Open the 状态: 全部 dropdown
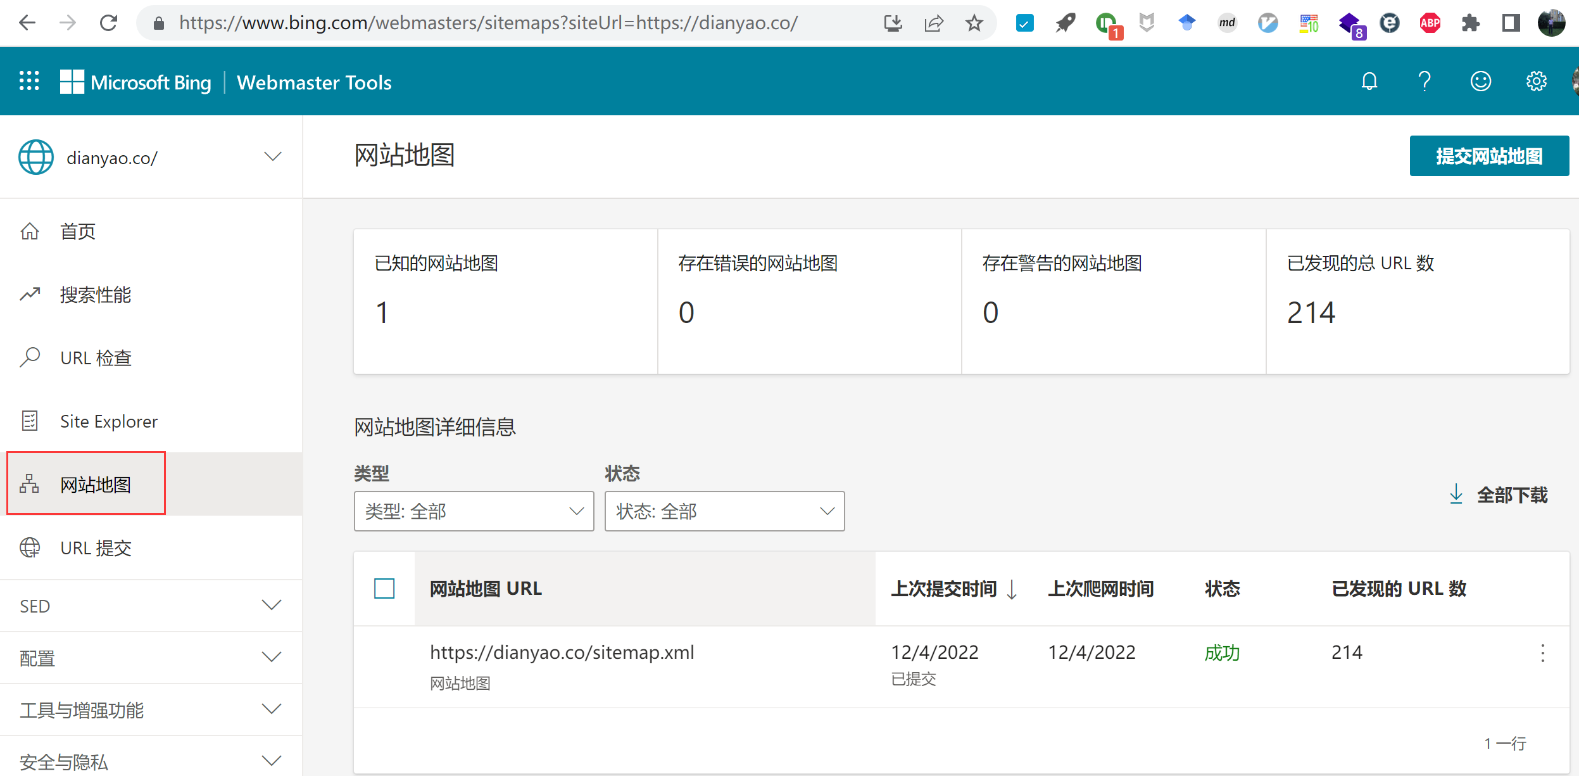 [724, 511]
